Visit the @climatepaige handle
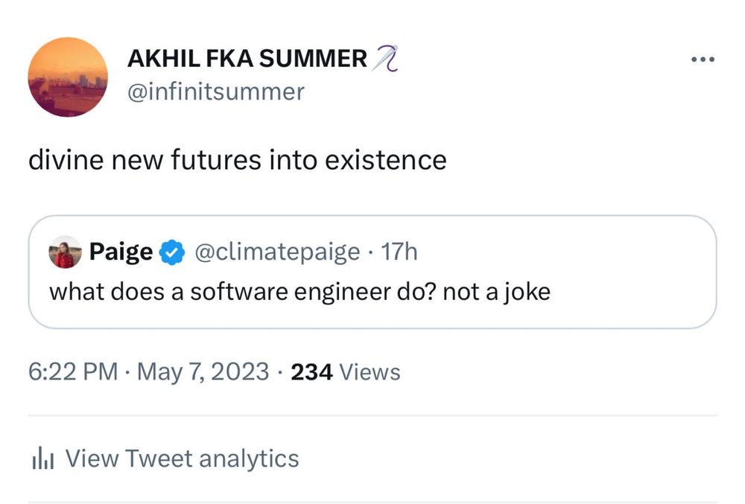745x504 pixels. 277,253
